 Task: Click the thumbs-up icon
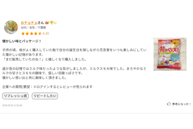pyautogui.click(x=169, y=104)
